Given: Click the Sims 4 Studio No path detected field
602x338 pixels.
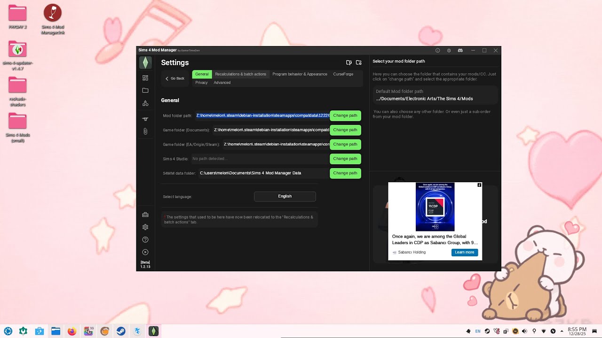Looking at the screenshot, I should [x=260, y=159].
